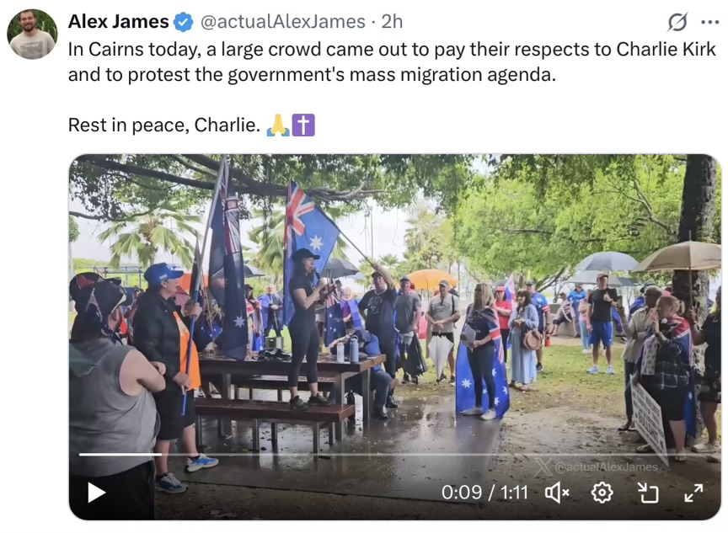Click the purple cross emoji

tap(303, 125)
